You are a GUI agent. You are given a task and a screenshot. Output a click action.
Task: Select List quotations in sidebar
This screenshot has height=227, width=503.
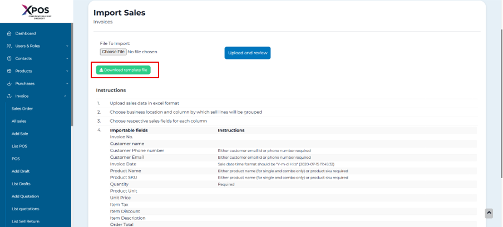[25, 209]
